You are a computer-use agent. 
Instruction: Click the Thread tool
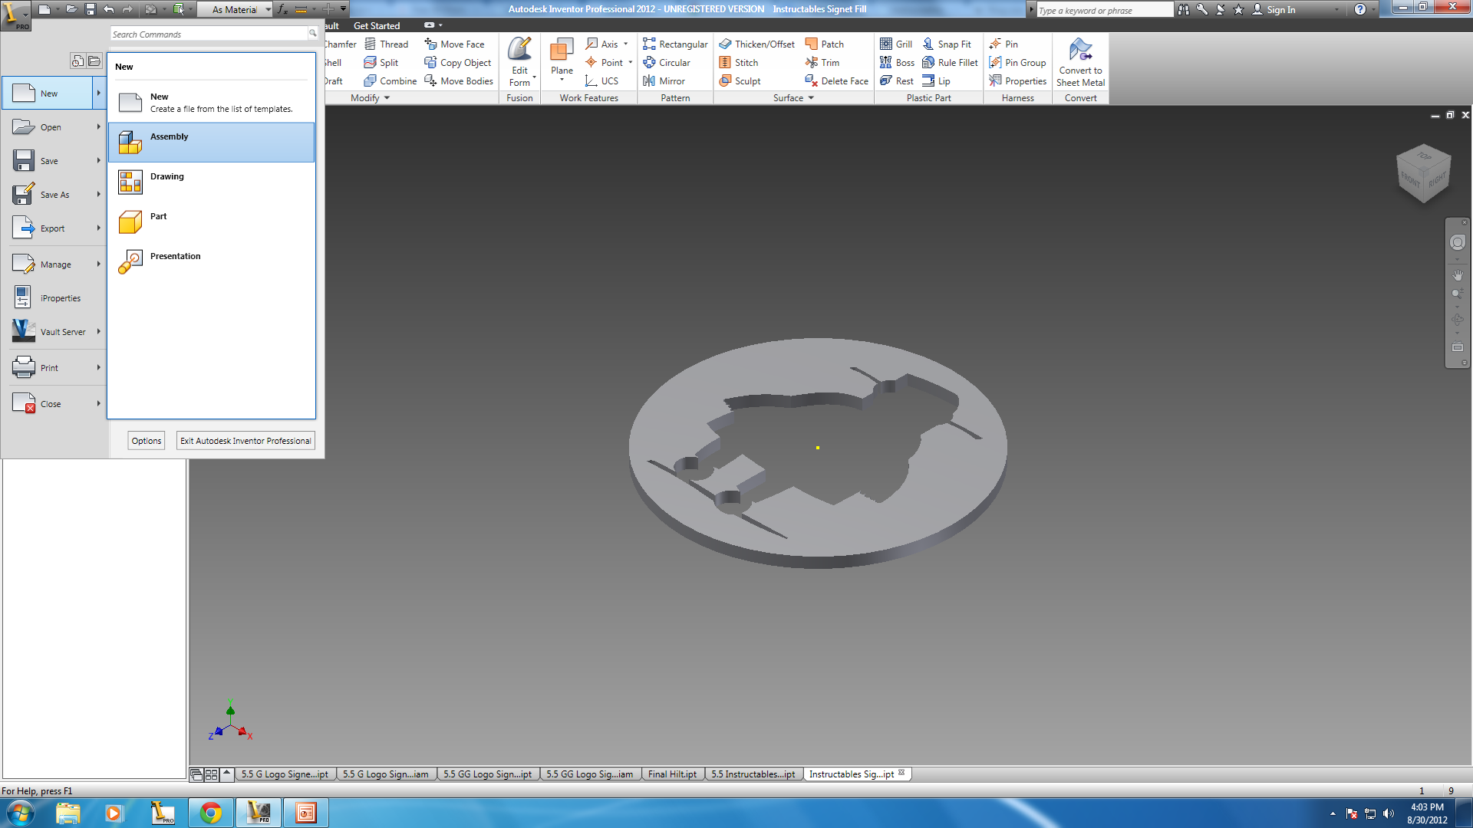pyautogui.click(x=387, y=44)
